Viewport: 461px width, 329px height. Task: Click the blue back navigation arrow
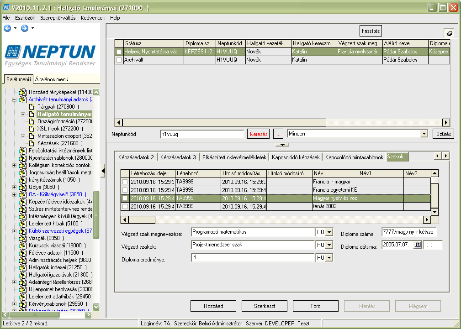7,28
